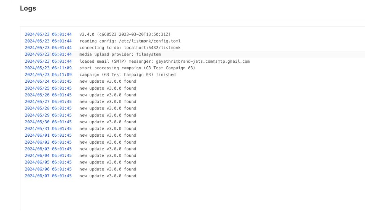Click the 2024/05/24 timestamp
376x211 pixels.
click(48, 81)
